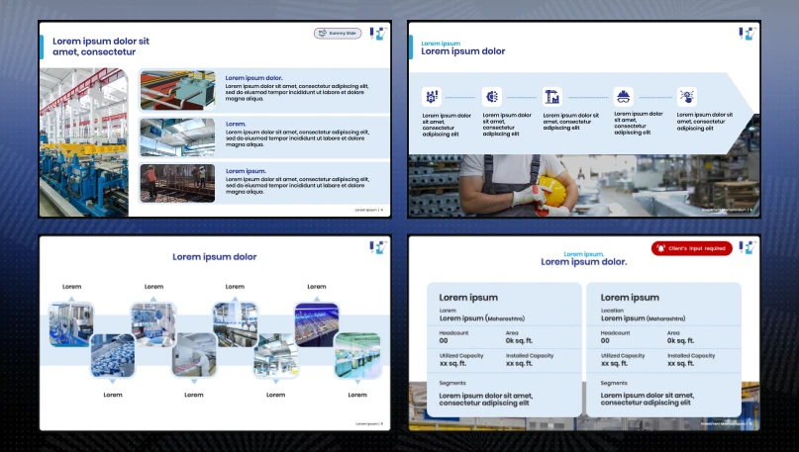Click the logo on the process arrow slide
This screenshot has height=452, width=799.
point(748,34)
